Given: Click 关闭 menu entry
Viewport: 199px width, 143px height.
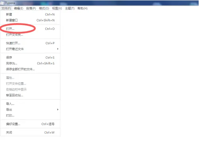Looking at the screenshot, I should tap(30, 133).
